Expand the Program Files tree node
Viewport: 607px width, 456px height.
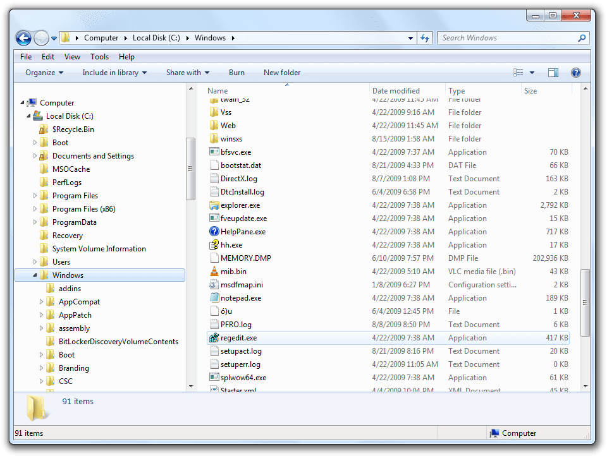35,195
